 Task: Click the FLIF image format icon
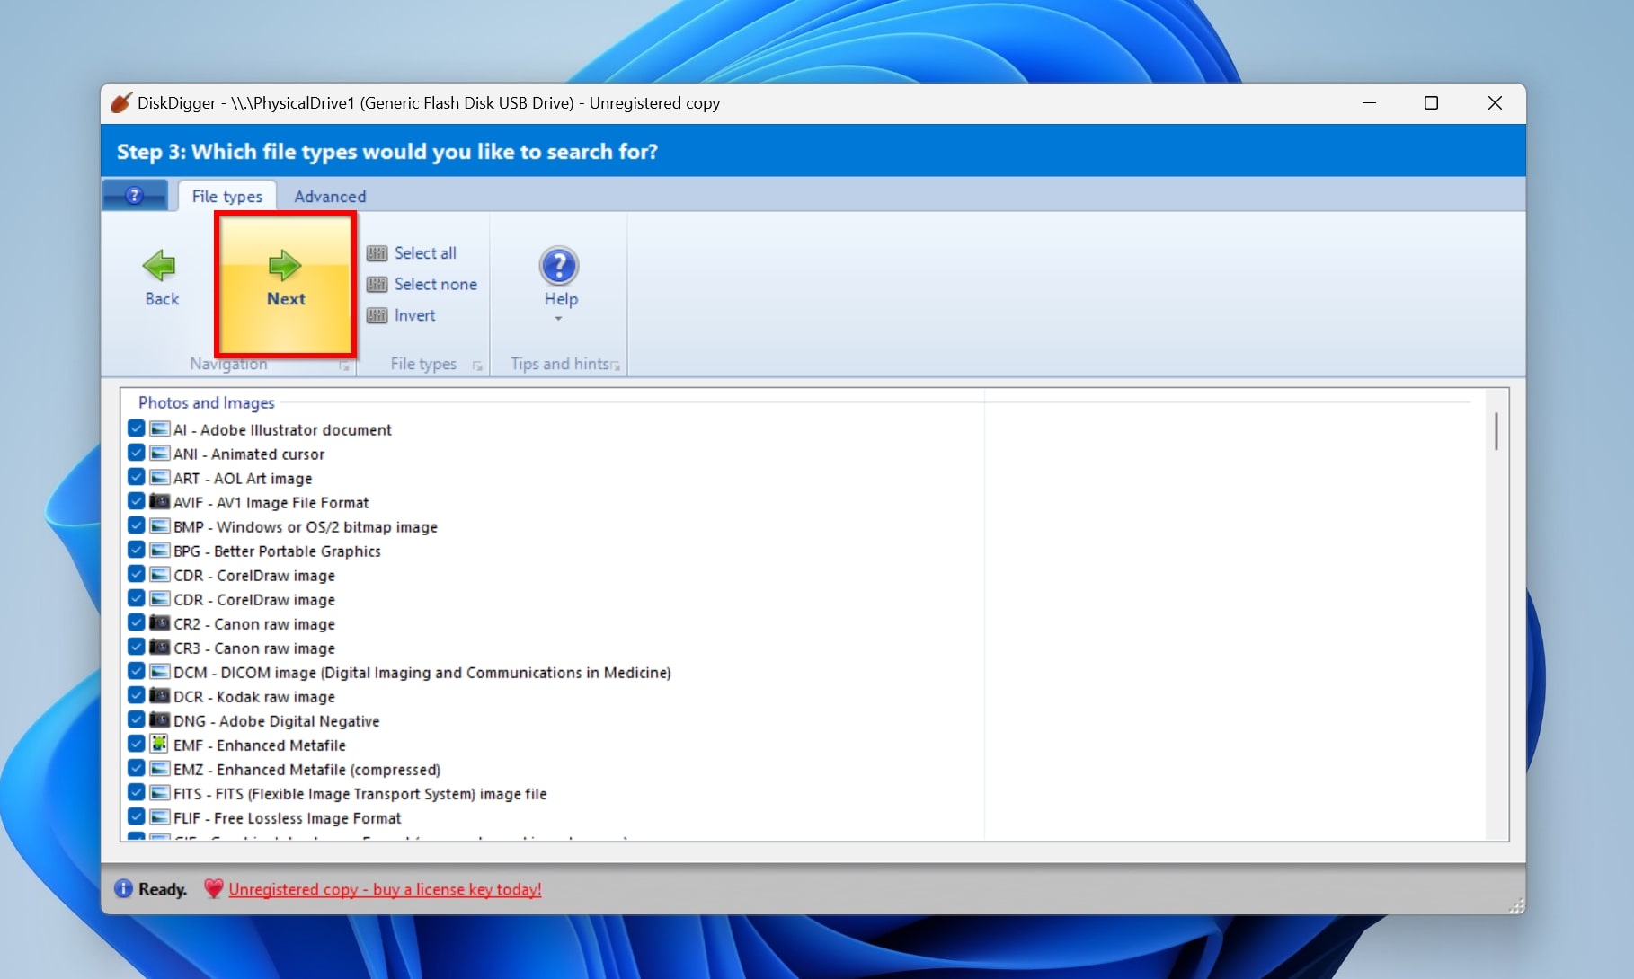tap(160, 816)
